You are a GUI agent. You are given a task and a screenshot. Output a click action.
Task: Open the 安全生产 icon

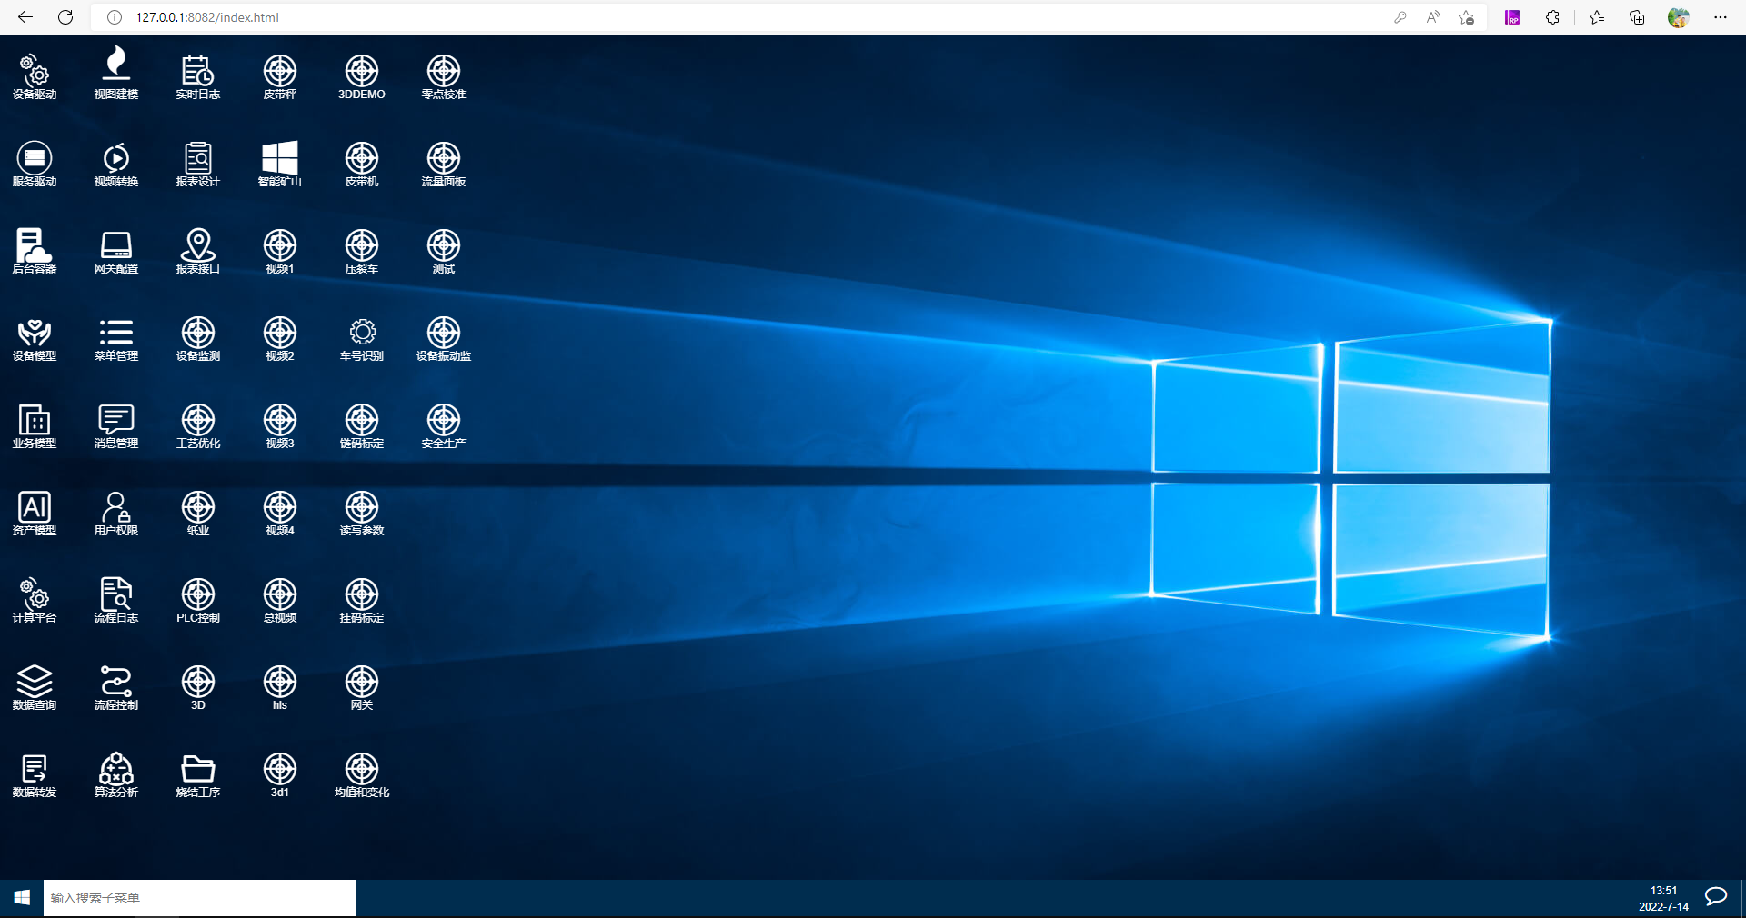click(444, 425)
